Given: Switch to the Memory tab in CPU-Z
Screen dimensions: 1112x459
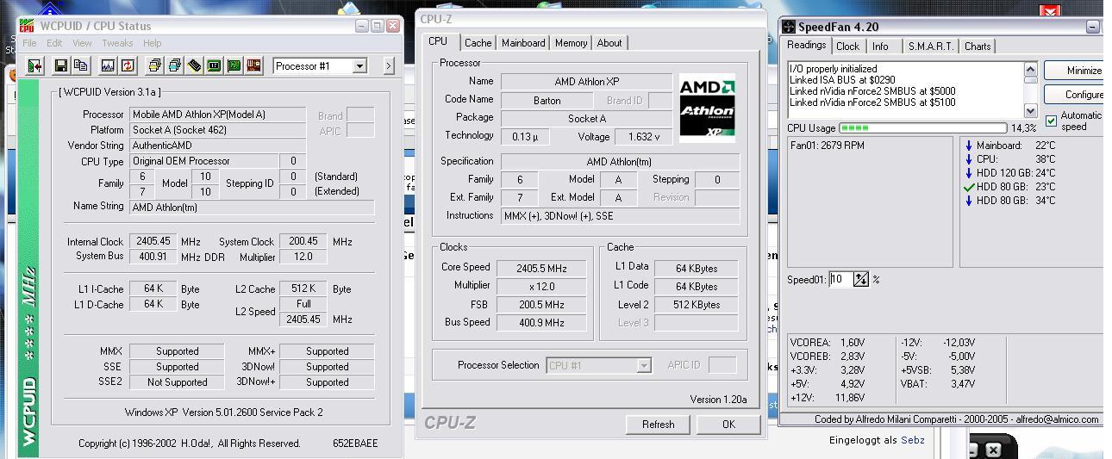Looking at the screenshot, I should (571, 43).
